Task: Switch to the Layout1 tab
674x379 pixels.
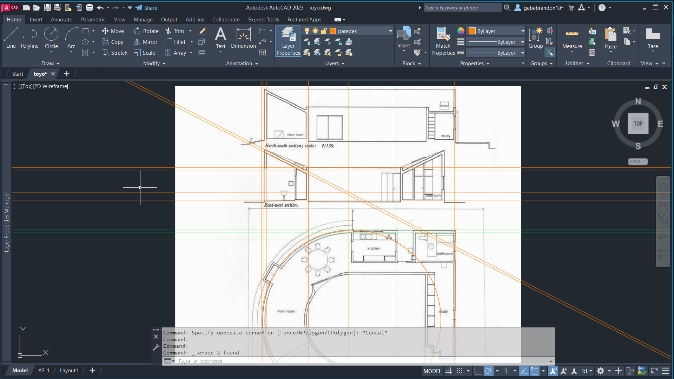Action: (69, 371)
